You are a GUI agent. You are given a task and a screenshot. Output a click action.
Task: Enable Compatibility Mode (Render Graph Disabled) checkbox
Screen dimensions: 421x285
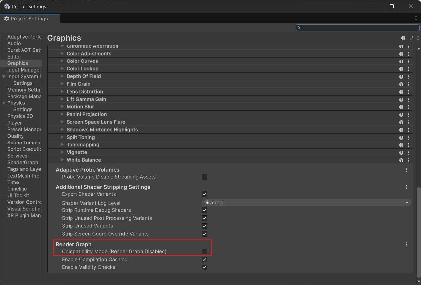tap(204, 252)
